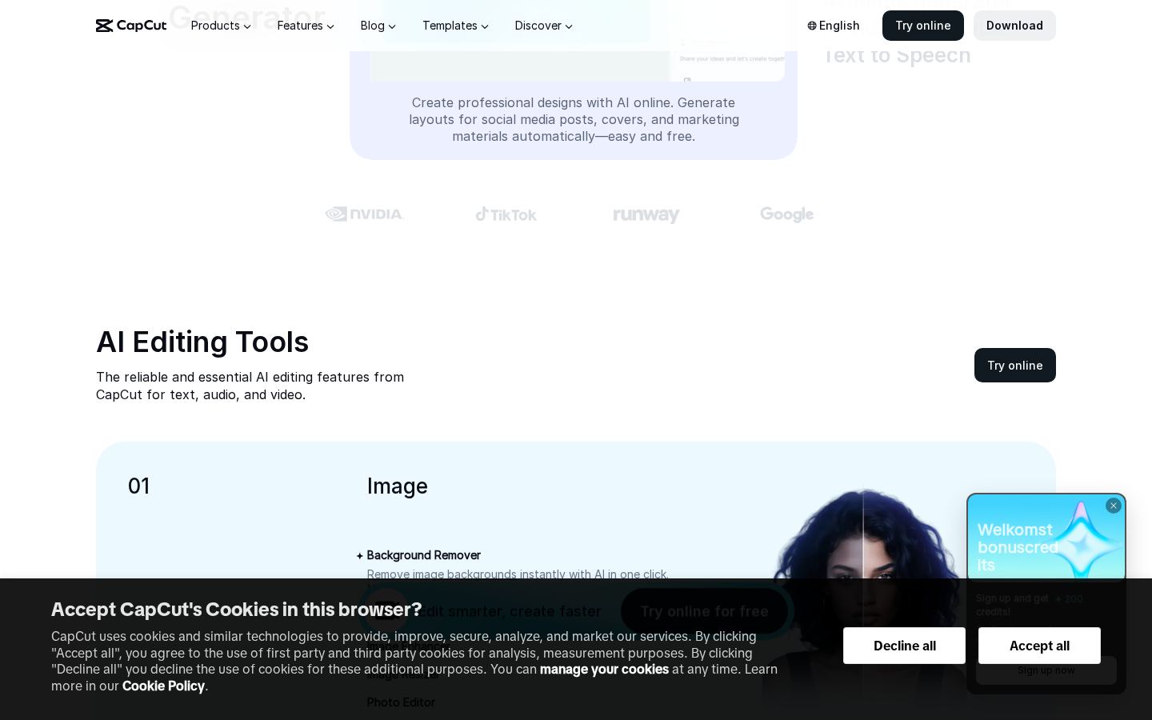The image size is (1152, 720).
Task: Open the Blog dropdown menu
Action: 378,26
